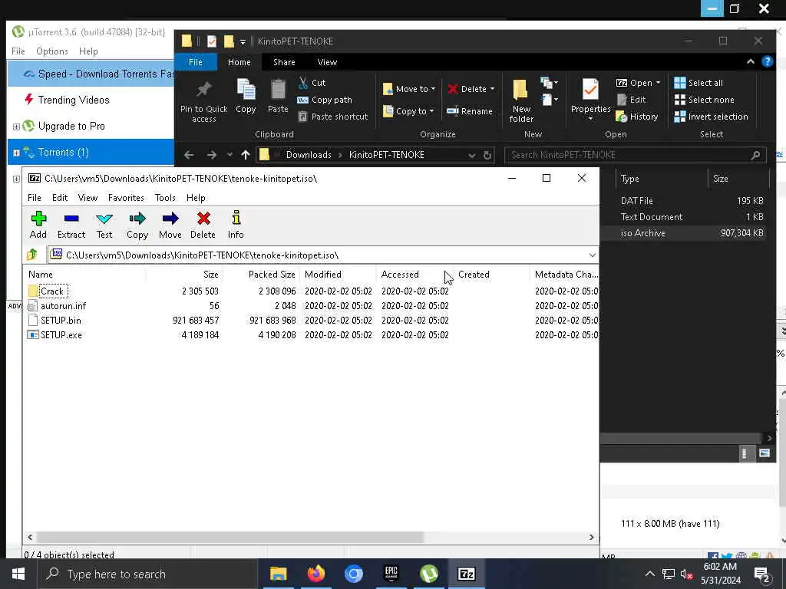The width and height of the screenshot is (786, 589).
Task: Open File Explorer from the taskbar
Action: click(x=278, y=574)
